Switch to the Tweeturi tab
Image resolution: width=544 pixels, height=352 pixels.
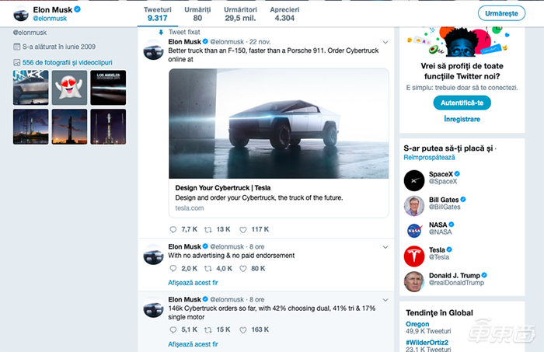pos(158,14)
